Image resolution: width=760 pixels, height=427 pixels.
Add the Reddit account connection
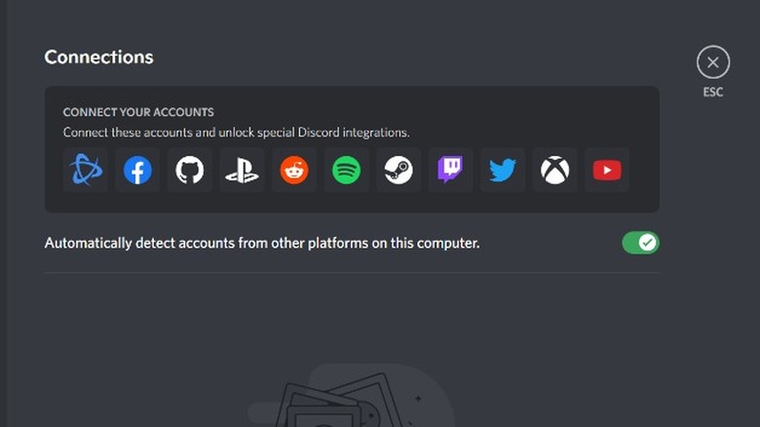[x=294, y=171]
